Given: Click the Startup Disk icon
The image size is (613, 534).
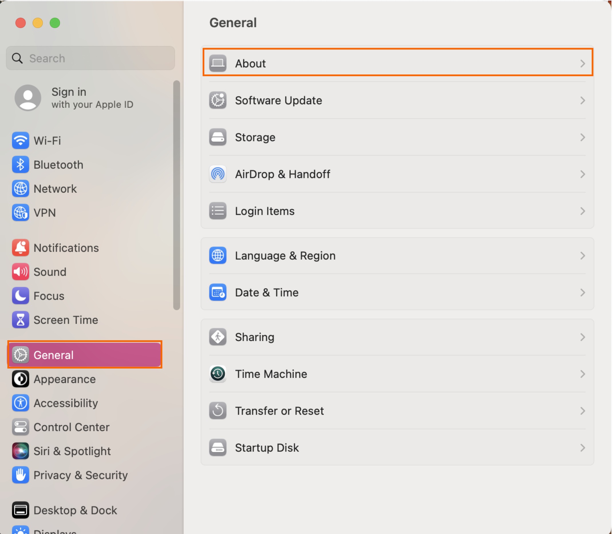Looking at the screenshot, I should (218, 448).
